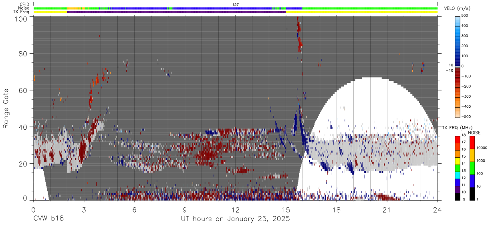Viewport: 492px width, 227px height.
Task: Click the 10000 label on NOISE legend
Action: pos(482,149)
